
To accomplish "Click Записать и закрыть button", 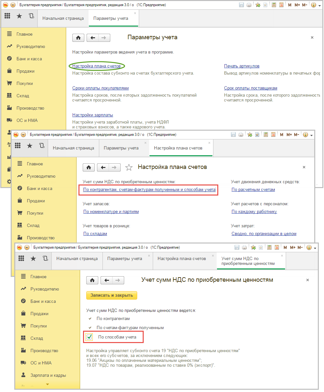I will (x=112, y=295).
